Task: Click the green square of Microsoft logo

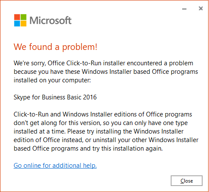Action: click(x=23, y=17)
